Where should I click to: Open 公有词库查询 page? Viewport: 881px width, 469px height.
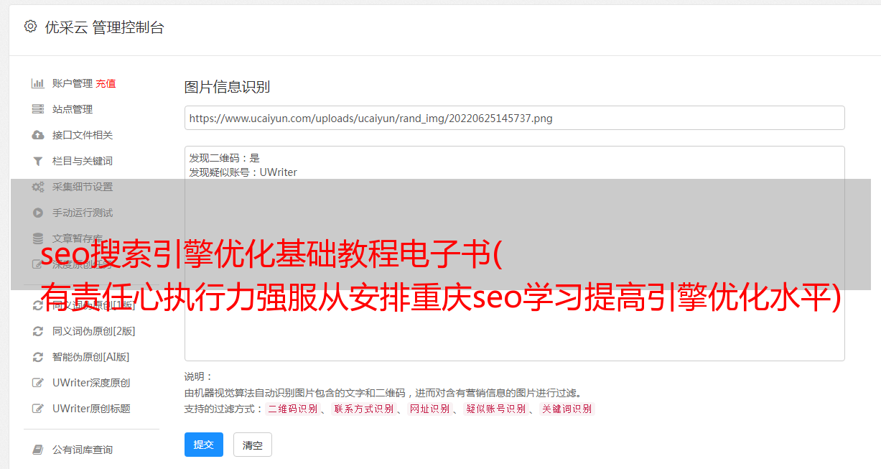[x=83, y=450]
